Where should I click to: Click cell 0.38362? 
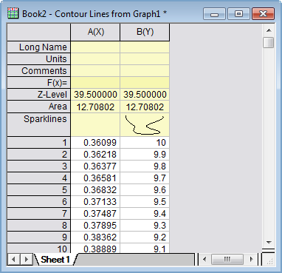95,237
